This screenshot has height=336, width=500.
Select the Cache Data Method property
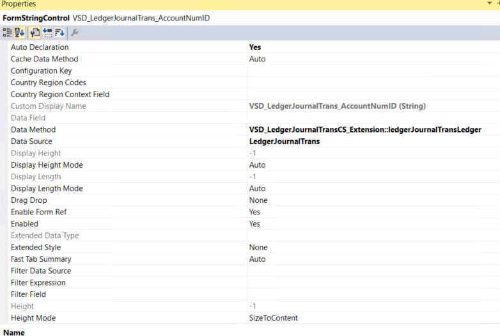pyautogui.click(x=44, y=59)
